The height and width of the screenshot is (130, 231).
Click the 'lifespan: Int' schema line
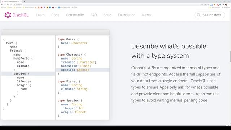[x=73, y=108]
